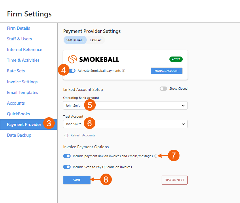Open Time & Activities settings
Screen dimensions: 240x203
tap(23, 60)
